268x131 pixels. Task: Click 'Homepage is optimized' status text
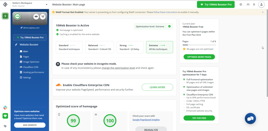71,30
